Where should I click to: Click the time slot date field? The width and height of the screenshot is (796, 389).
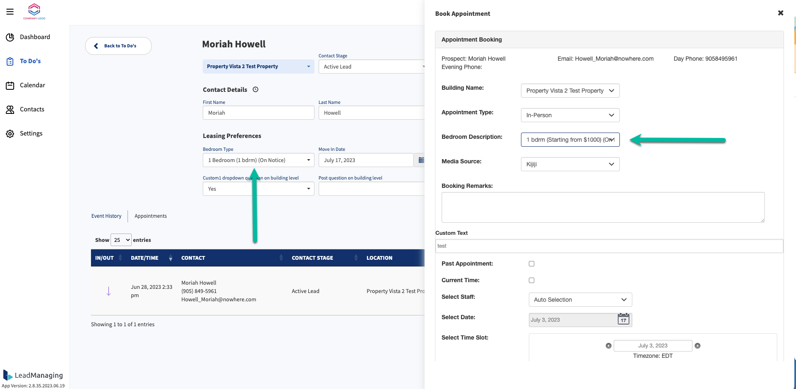tap(653, 346)
